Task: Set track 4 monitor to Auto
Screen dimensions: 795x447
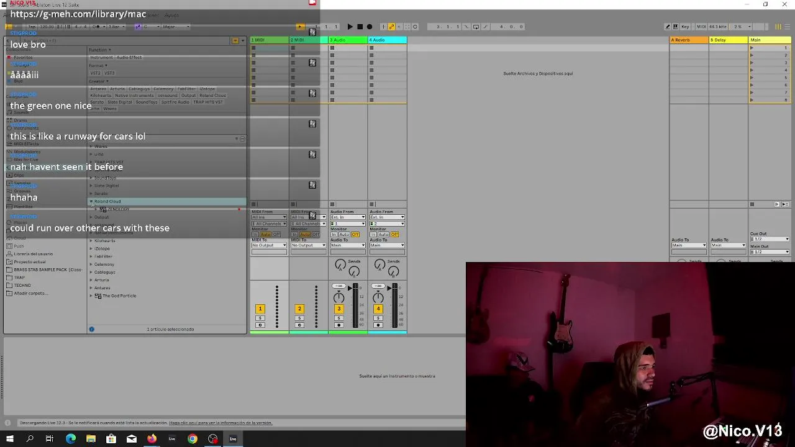Action: [x=384, y=235]
